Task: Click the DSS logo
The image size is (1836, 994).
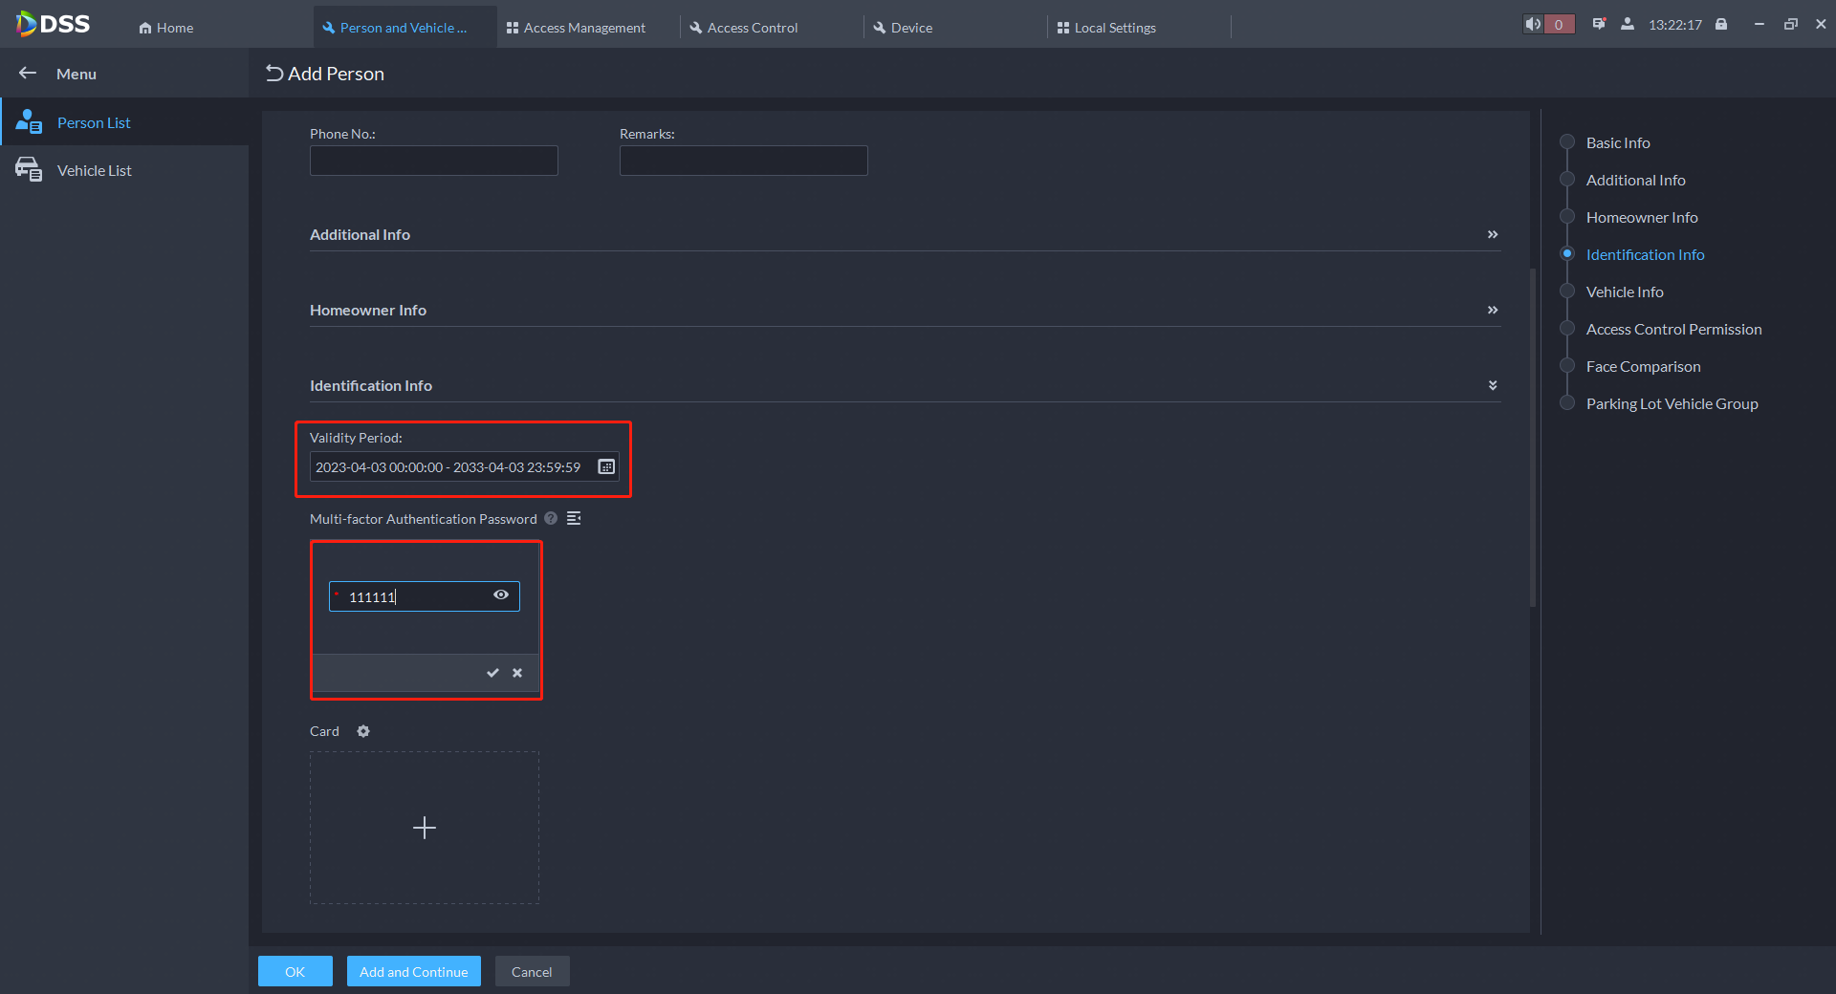Action: pos(54,24)
